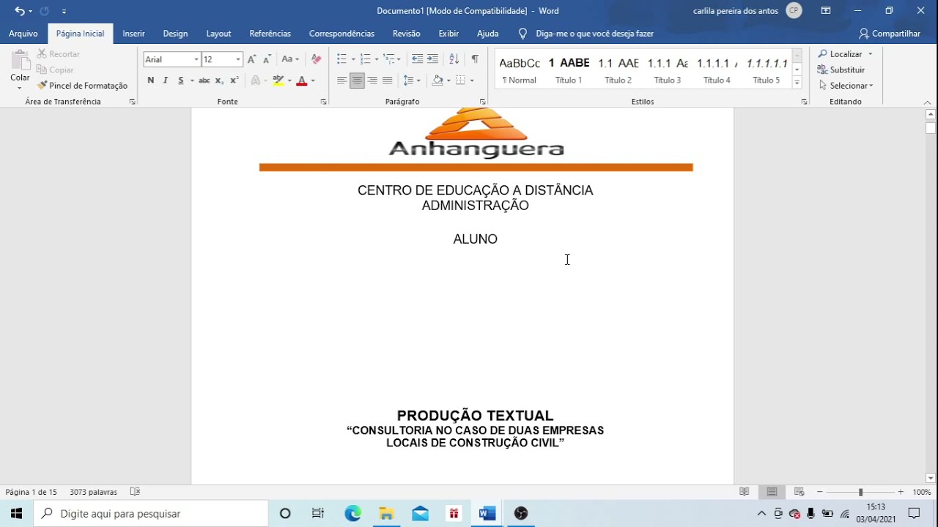Switch to the Design tab
Image resolution: width=938 pixels, height=527 pixels.
tap(175, 34)
